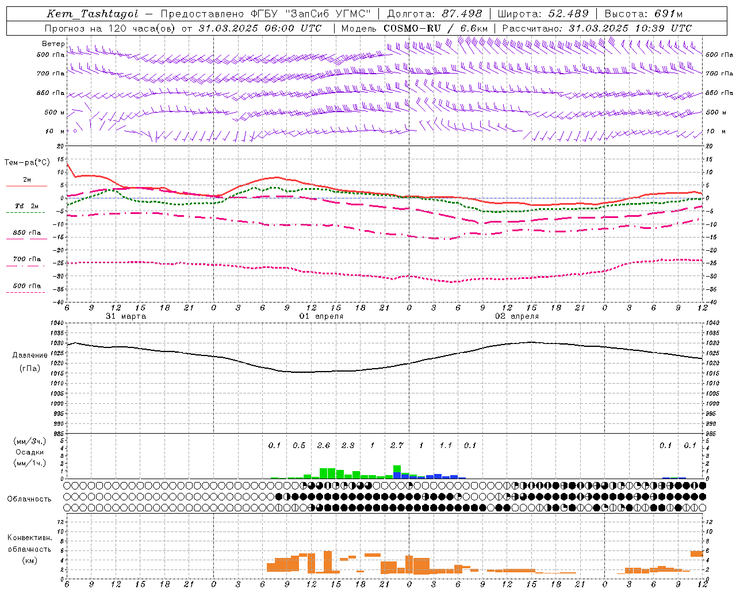Click the Модель COSMO-RU / 6.6км label
The width and height of the screenshot is (736, 589).
coord(415,28)
